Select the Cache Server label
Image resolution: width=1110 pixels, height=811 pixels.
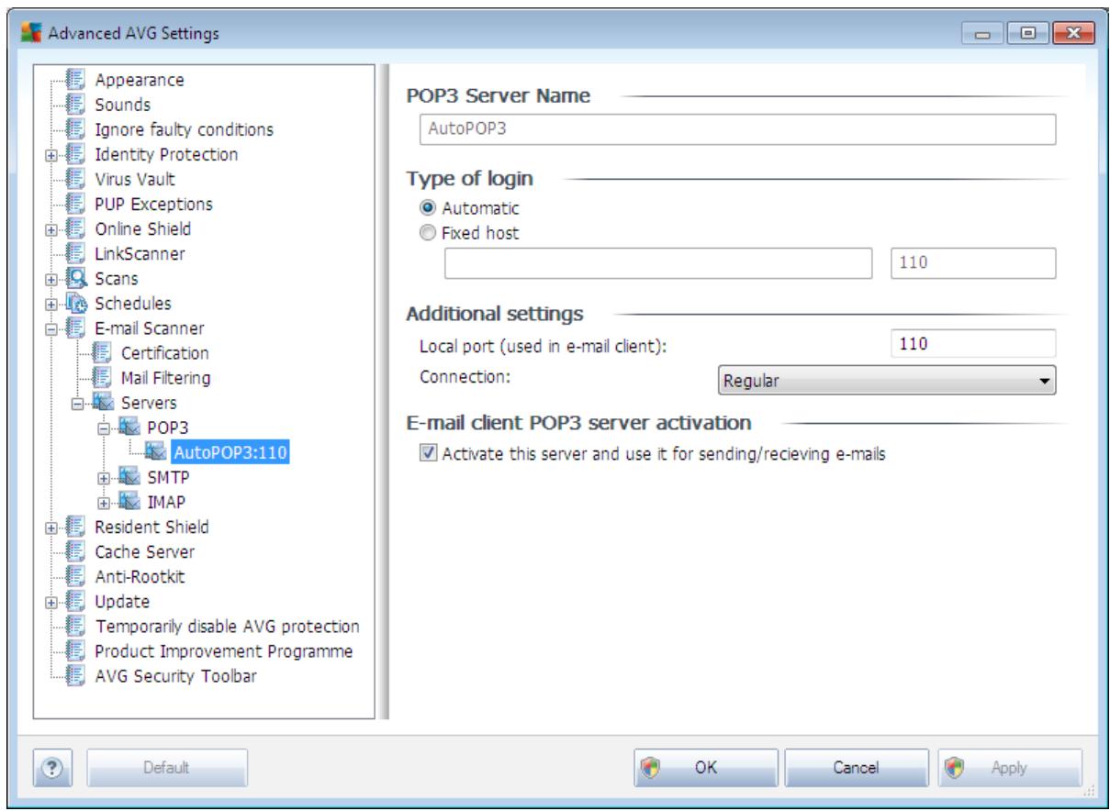click(x=144, y=551)
